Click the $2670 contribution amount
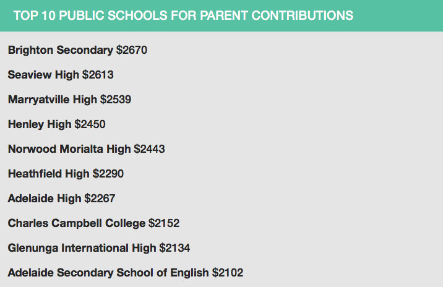 click(132, 50)
